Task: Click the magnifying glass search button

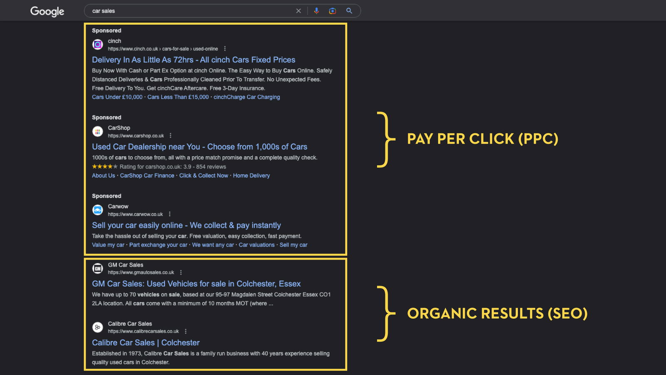Action: tap(349, 11)
